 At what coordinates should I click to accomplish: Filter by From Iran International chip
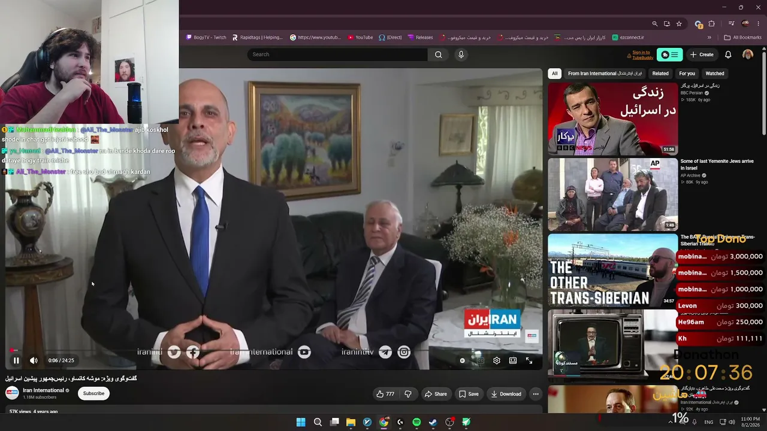click(x=605, y=74)
